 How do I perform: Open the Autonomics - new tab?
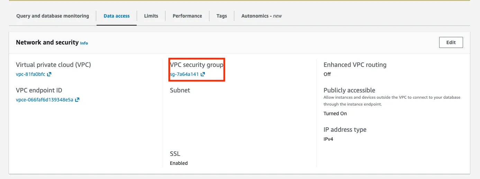pos(262,16)
